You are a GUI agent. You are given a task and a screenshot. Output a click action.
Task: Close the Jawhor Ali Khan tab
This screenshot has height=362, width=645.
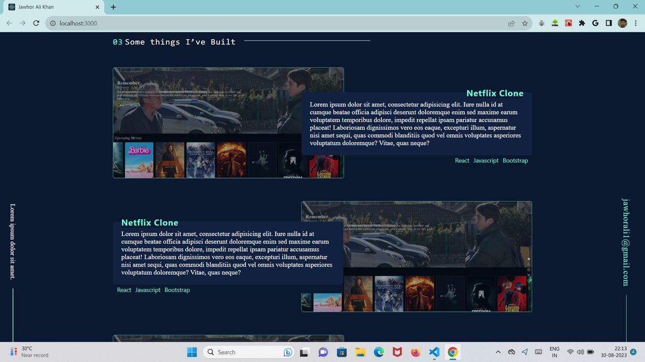(x=97, y=7)
